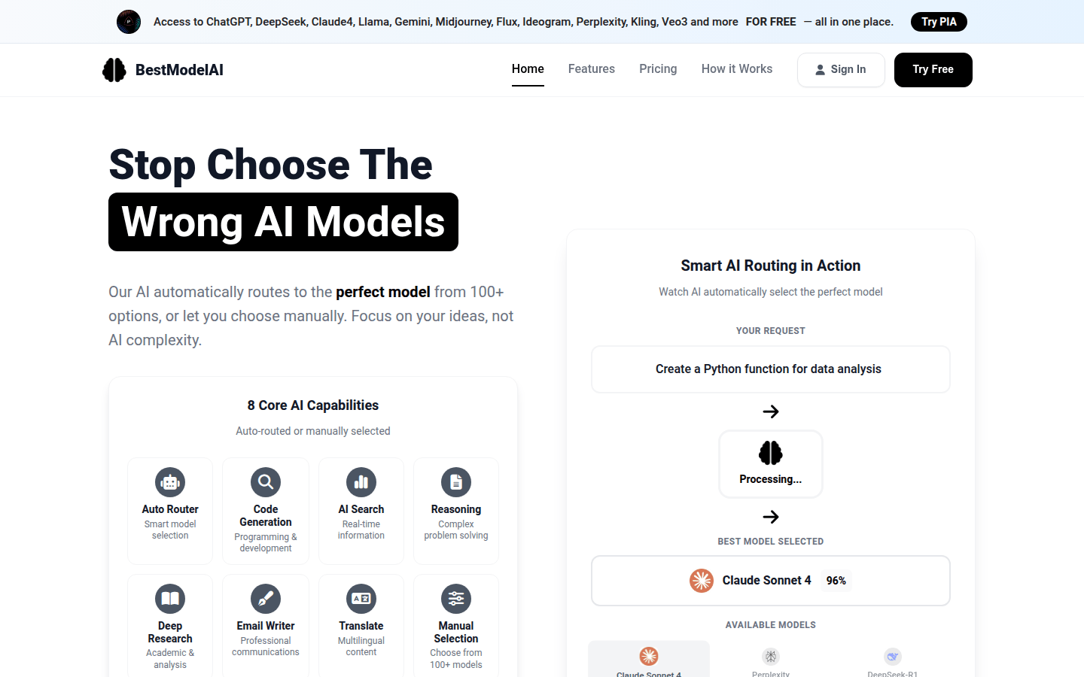Click the BestModelAI brain logo icon
This screenshot has width=1084, height=677.
click(114, 70)
